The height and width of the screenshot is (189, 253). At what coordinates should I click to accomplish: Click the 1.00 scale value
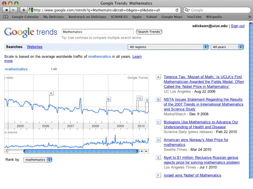click(x=54, y=69)
